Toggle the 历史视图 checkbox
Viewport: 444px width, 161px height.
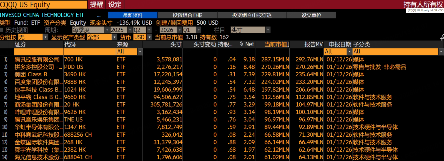[2, 30]
